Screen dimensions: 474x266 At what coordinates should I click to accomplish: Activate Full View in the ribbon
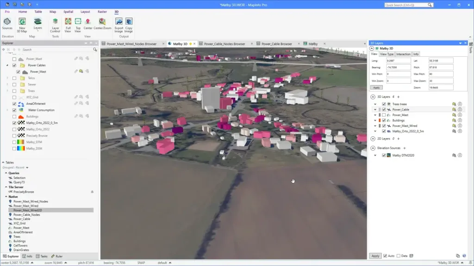point(68,22)
